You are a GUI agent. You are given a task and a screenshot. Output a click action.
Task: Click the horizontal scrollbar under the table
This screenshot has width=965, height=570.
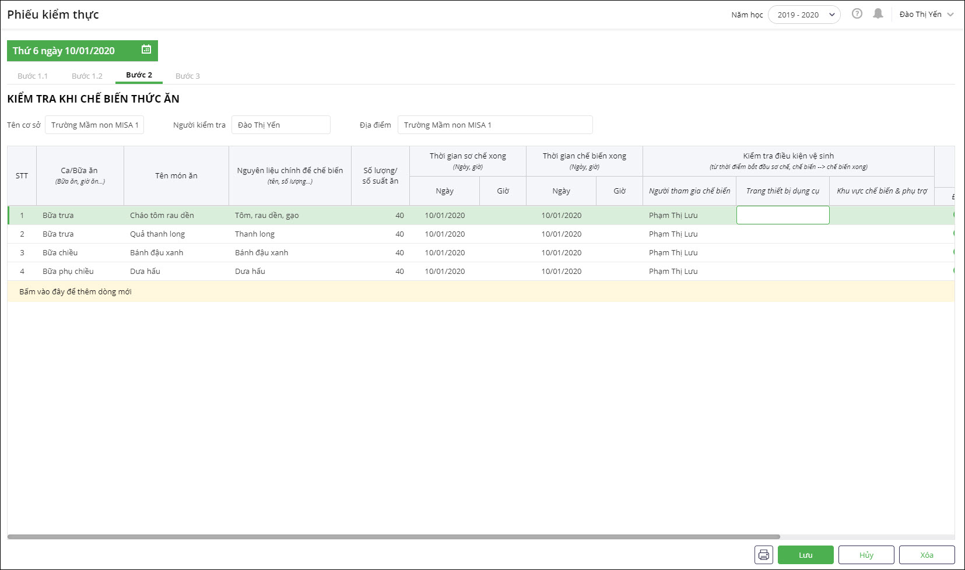394,537
